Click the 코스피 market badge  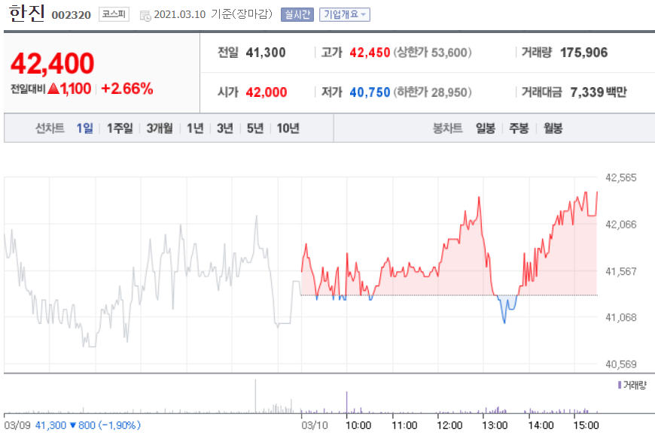(x=114, y=14)
